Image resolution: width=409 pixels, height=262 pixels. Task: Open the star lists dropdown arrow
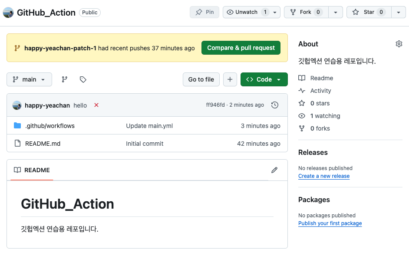click(399, 12)
